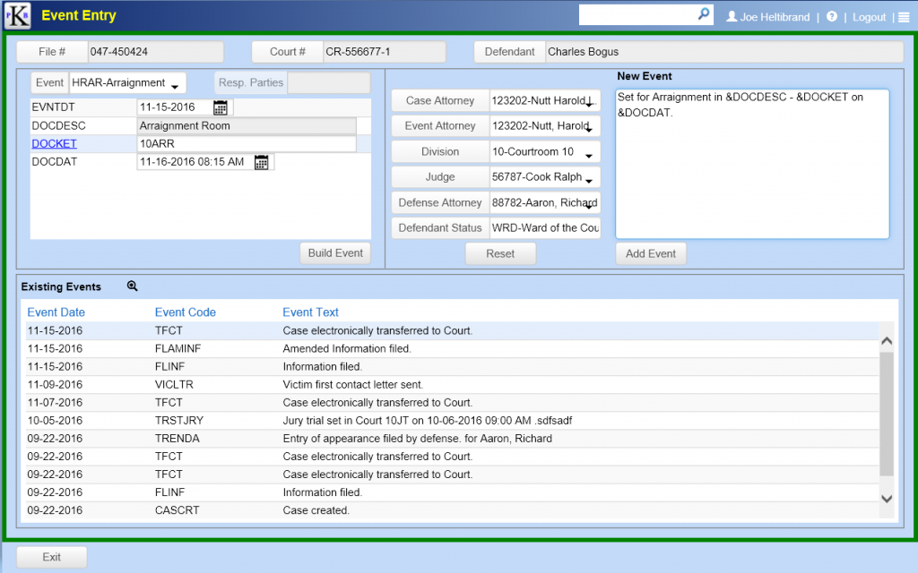Select the 11-15-2016 FLINF Information filed row
918x573 pixels.
452,366
